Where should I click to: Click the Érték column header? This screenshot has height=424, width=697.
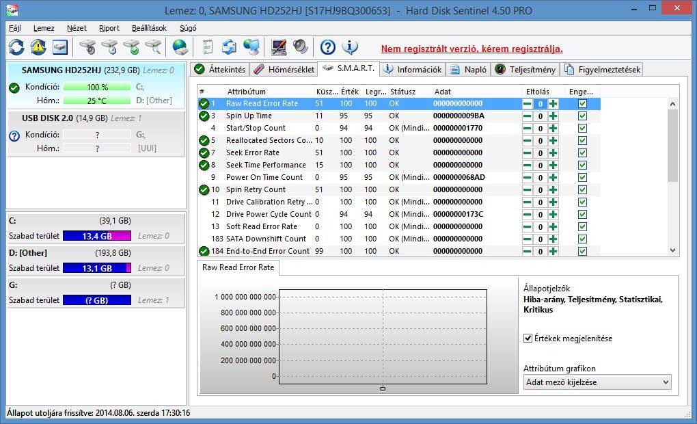(x=351, y=92)
